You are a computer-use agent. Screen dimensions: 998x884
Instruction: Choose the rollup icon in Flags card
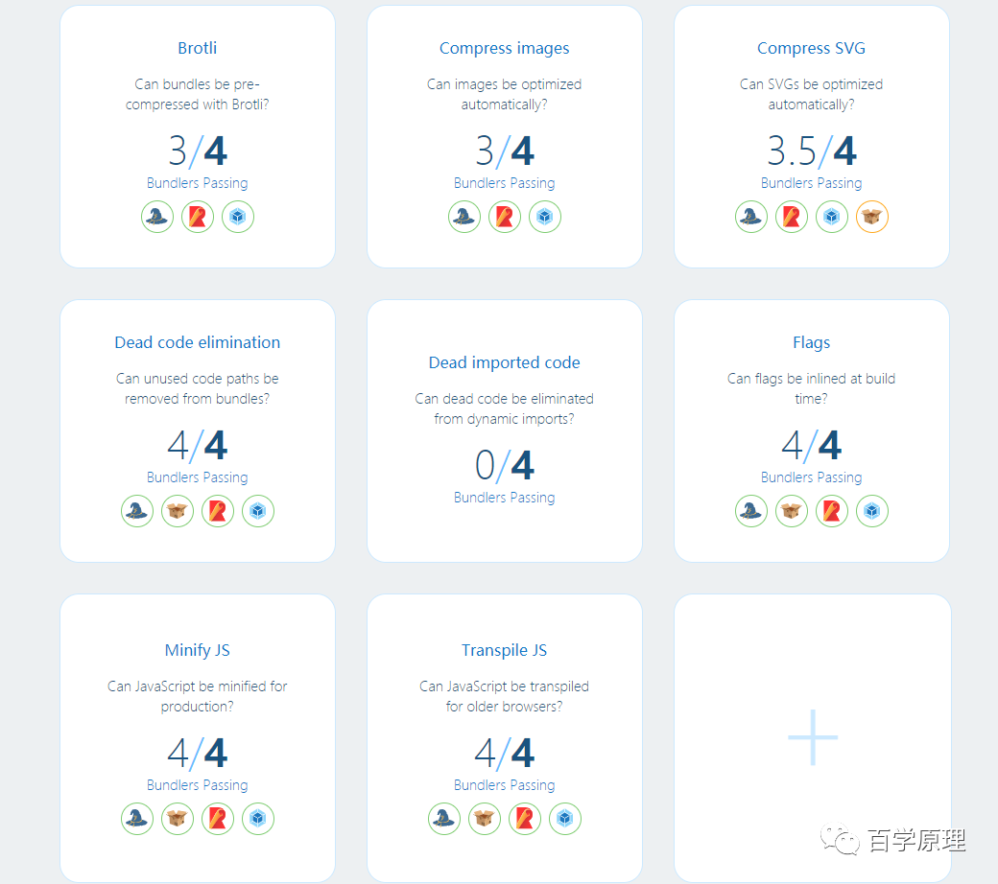832,511
